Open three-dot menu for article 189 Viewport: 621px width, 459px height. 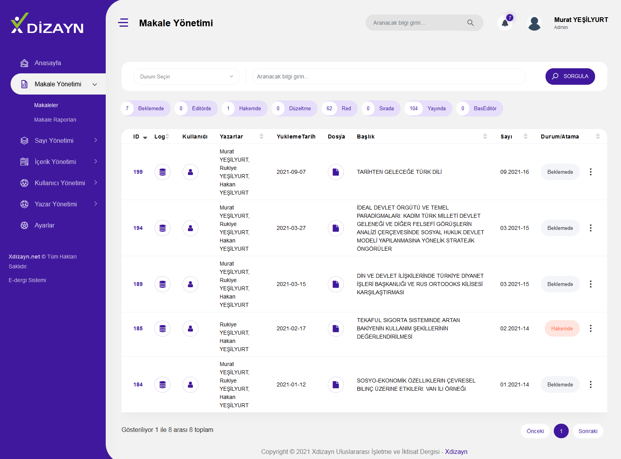tap(590, 284)
